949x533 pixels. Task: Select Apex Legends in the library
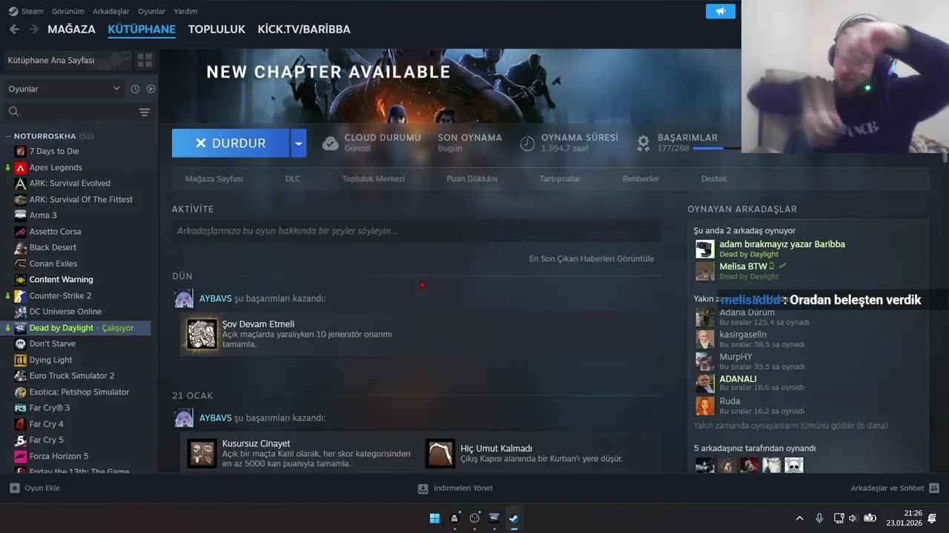[56, 167]
